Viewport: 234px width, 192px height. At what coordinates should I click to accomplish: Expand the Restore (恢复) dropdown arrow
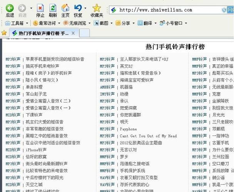[84, 8]
